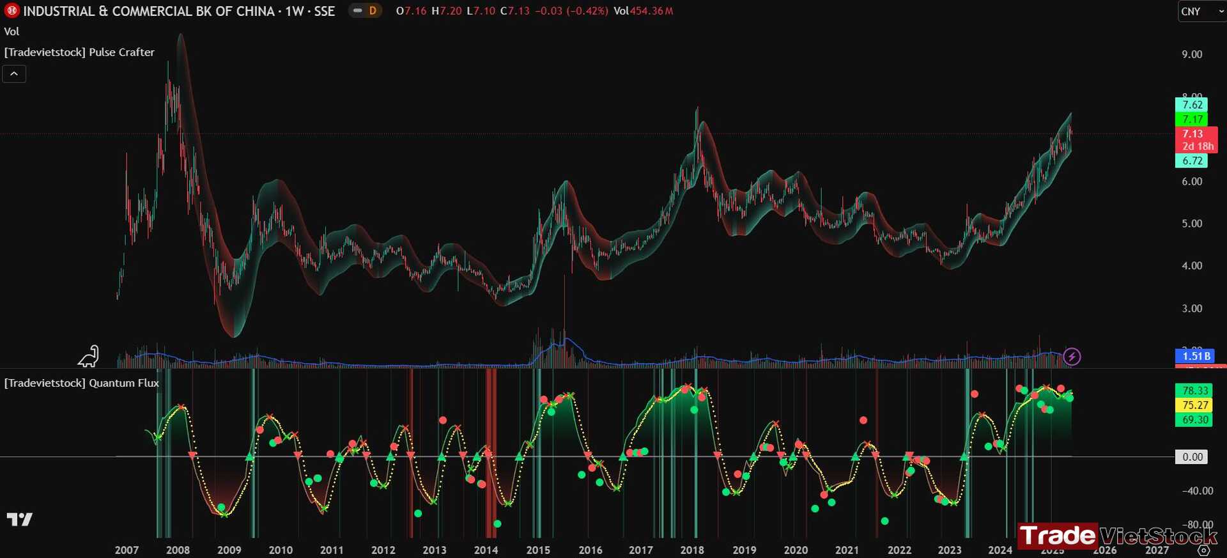The width and height of the screenshot is (1227, 558).
Task: Click the −0.03 (−0.42%) change value
Action: (x=571, y=11)
